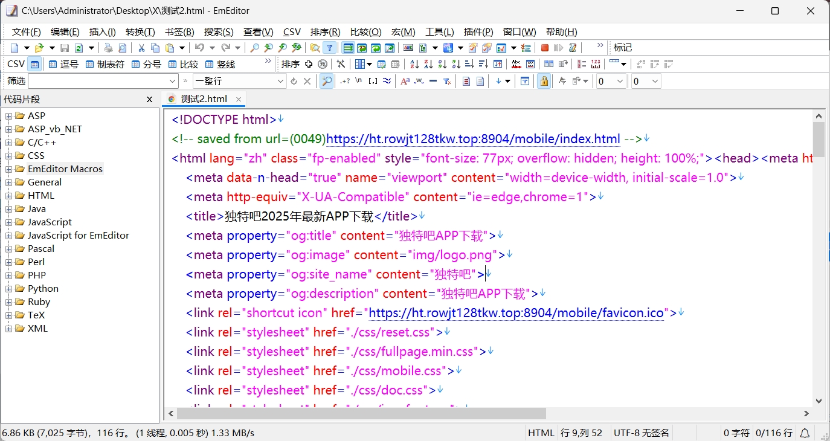
Task: Toggle the lock icon in filter bar
Action: (544, 81)
